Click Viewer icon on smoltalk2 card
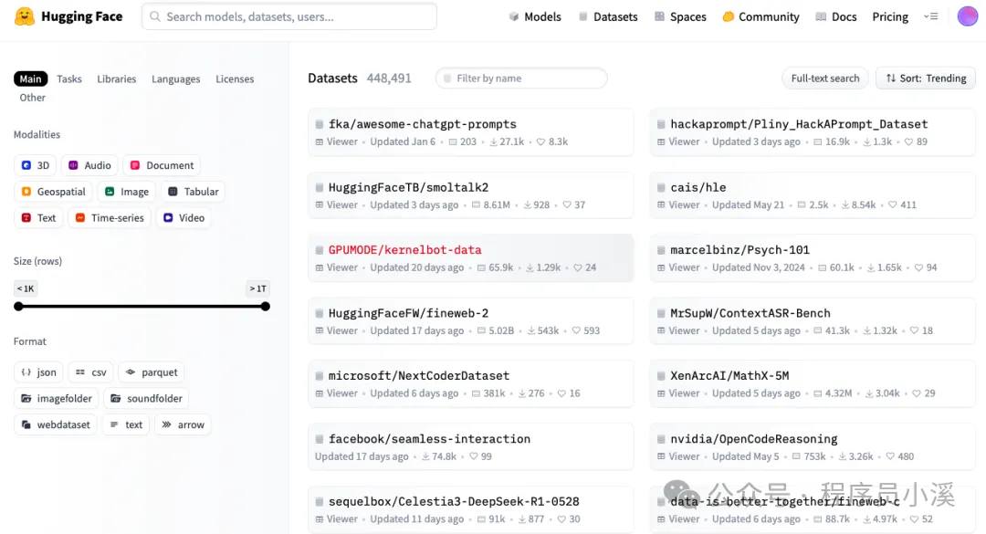The width and height of the screenshot is (986, 534). (x=320, y=205)
